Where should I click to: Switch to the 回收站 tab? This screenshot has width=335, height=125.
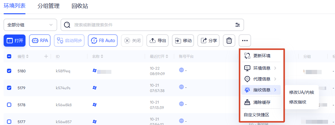click(80, 6)
